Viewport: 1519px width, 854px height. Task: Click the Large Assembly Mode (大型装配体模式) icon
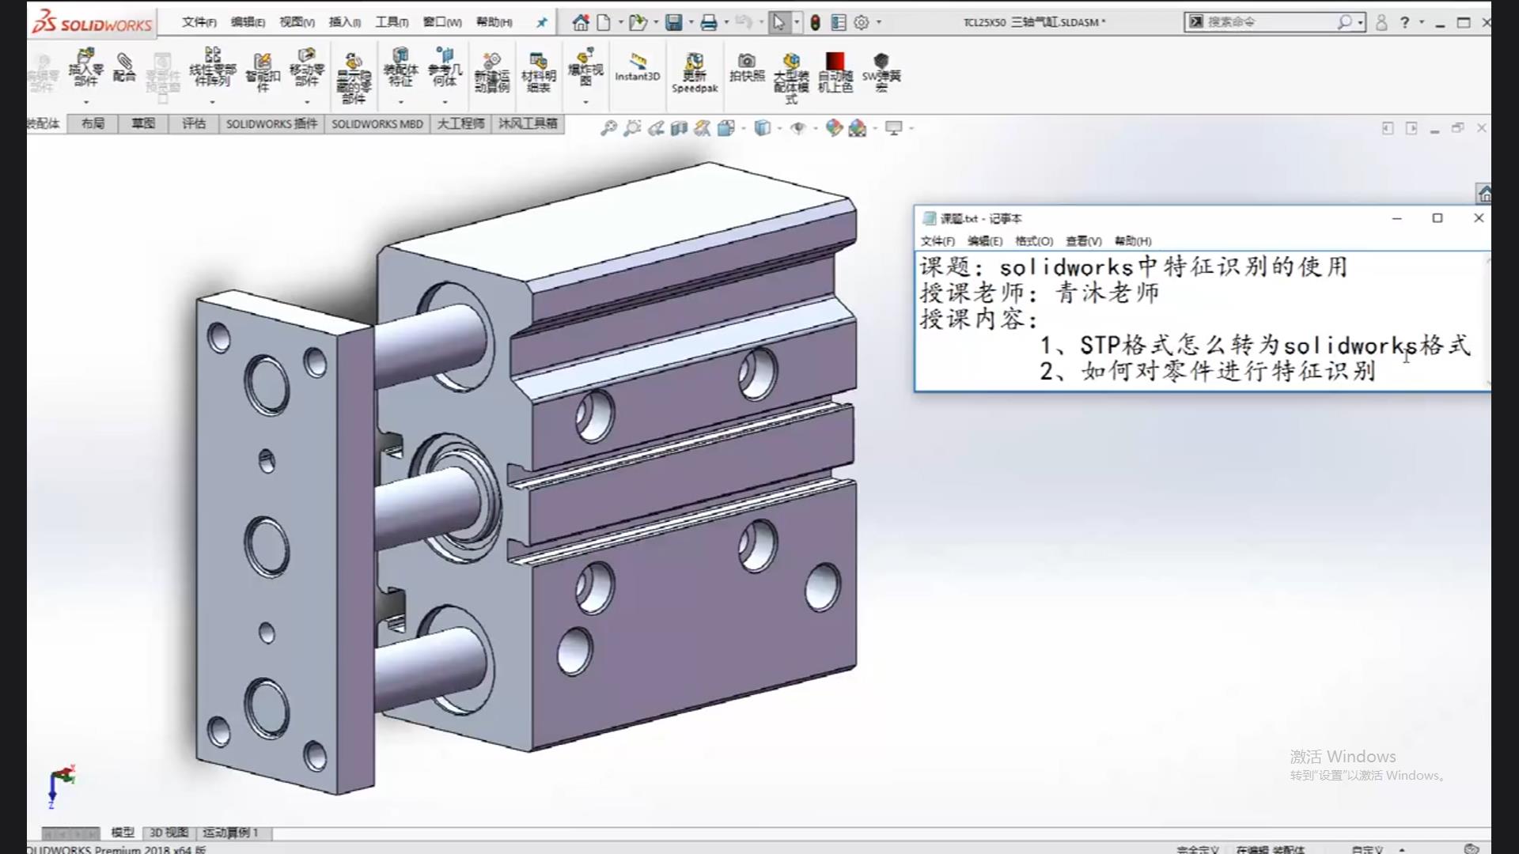coord(791,77)
